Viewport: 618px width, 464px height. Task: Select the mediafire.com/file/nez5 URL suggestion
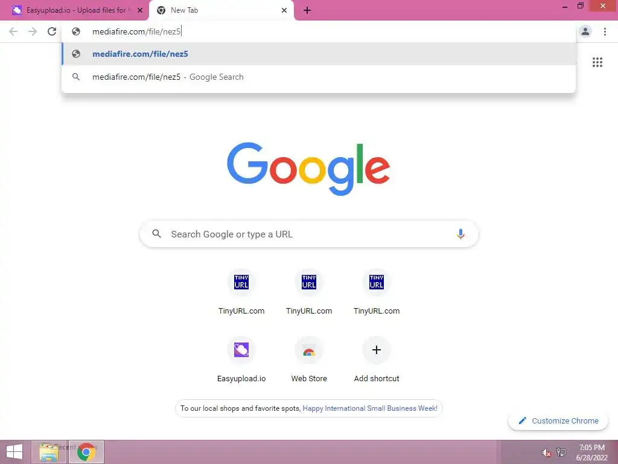click(x=319, y=54)
